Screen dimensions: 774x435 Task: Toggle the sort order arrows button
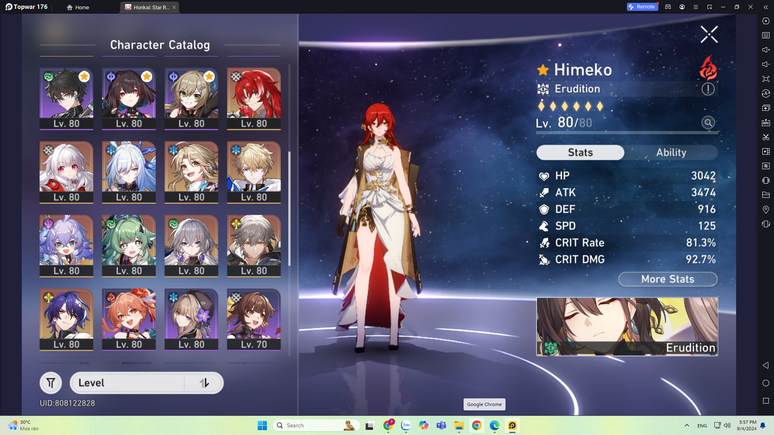[x=204, y=383]
